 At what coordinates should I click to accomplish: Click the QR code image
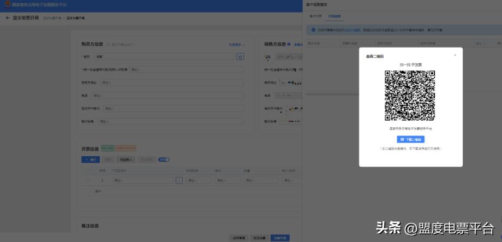point(410,96)
